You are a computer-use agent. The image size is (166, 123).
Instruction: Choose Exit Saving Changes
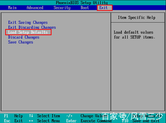pyautogui.click(x=28, y=22)
